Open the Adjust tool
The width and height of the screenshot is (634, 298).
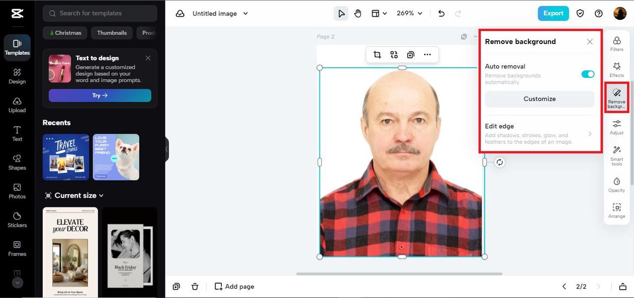click(617, 127)
